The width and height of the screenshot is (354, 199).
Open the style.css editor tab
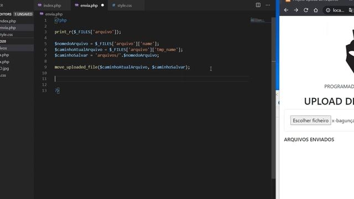coord(124,5)
